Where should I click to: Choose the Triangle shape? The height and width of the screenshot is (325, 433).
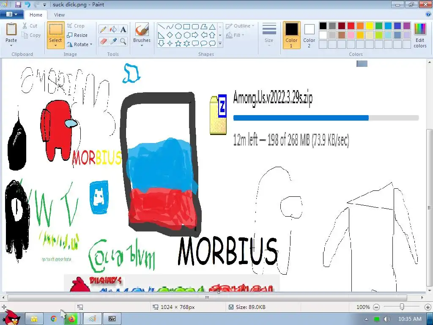click(x=212, y=27)
